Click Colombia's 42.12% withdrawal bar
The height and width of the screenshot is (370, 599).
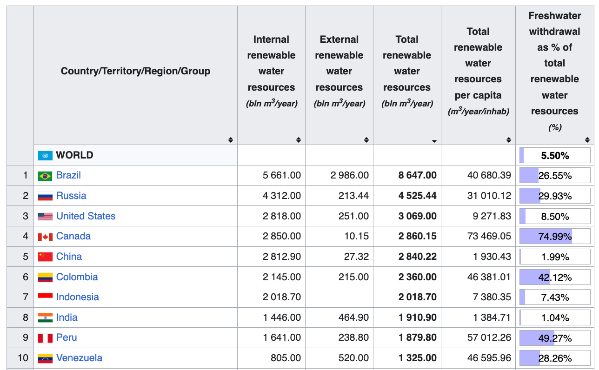555,277
